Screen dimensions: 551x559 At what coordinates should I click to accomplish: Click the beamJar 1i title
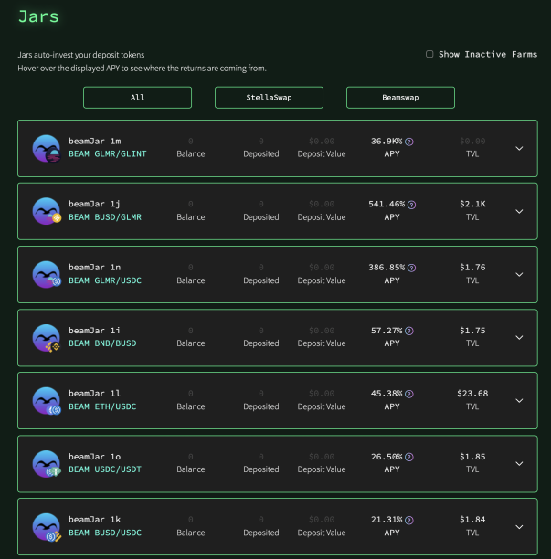(94, 331)
